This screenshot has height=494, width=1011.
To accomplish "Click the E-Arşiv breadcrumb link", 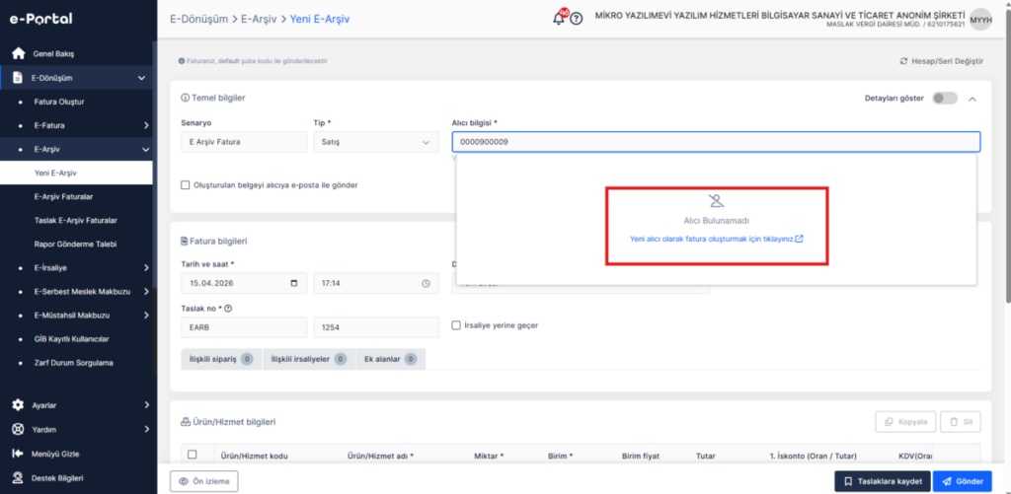I will pyautogui.click(x=260, y=20).
